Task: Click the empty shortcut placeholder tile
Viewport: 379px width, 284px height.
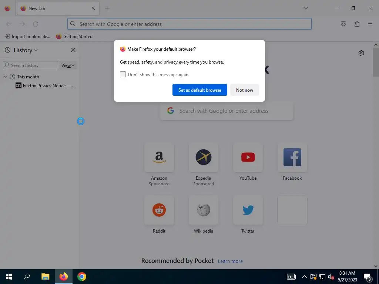Action: [292, 210]
